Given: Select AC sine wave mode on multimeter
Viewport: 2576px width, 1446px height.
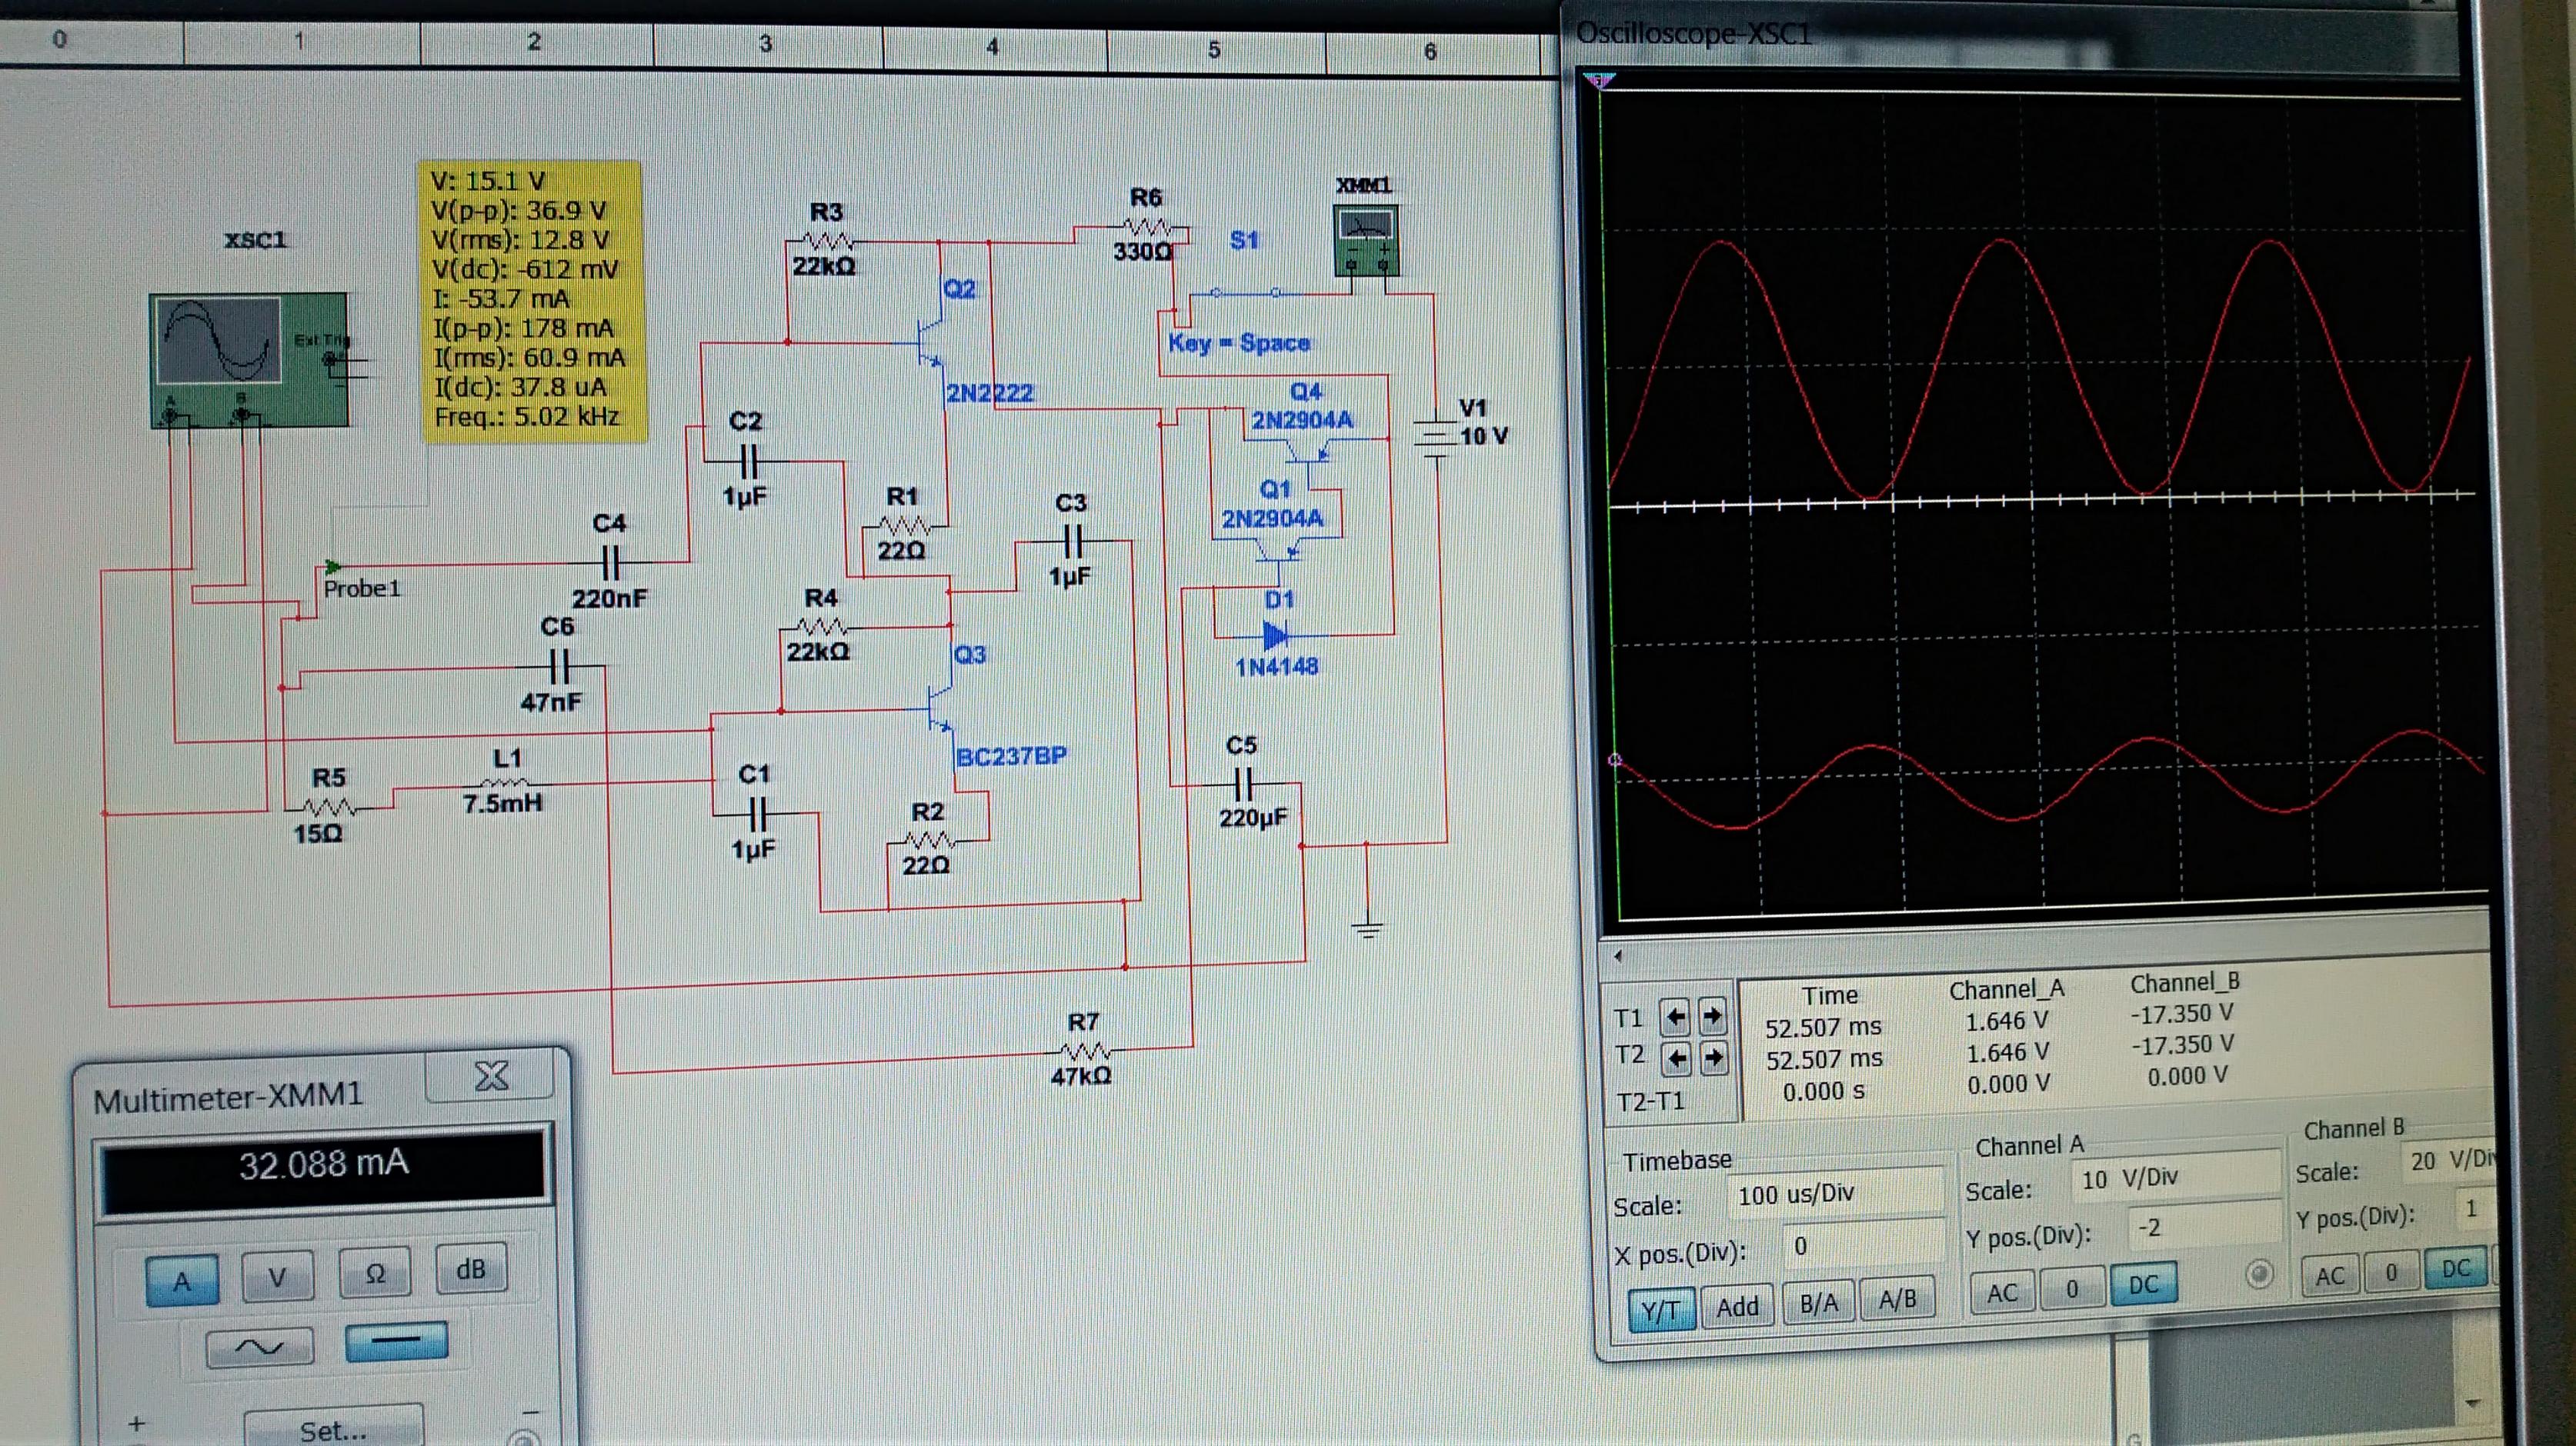Looking at the screenshot, I should click(x=259, y=1347).
